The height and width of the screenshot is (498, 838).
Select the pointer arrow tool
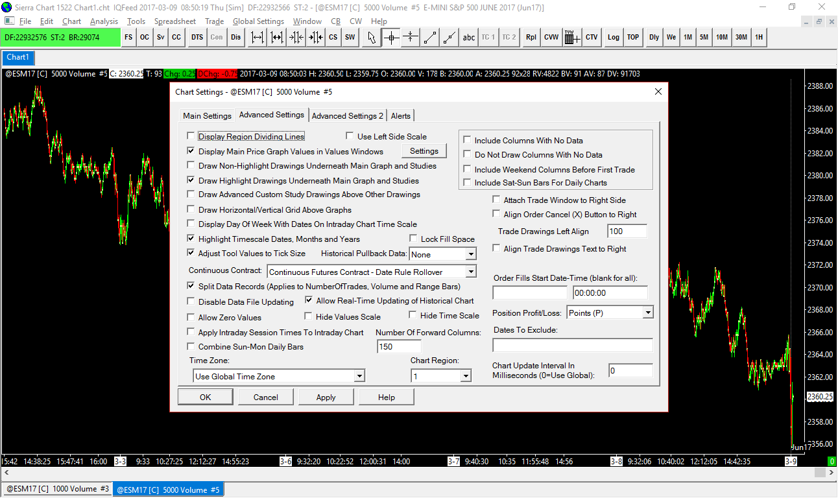(372, 38)
